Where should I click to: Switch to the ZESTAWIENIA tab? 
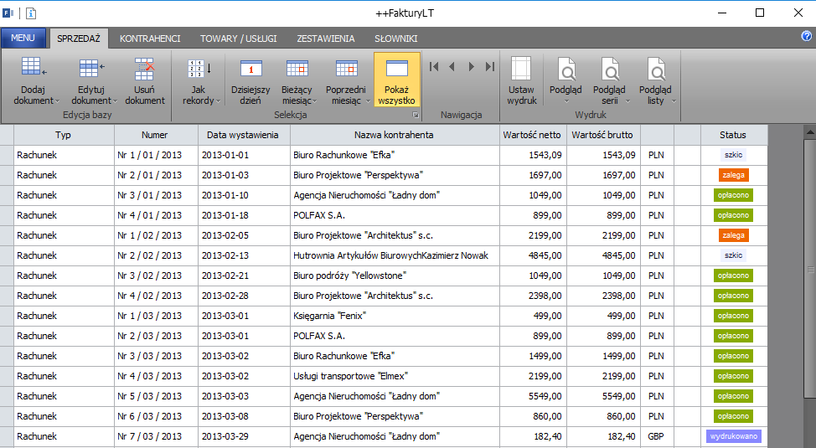coord(326,39)
